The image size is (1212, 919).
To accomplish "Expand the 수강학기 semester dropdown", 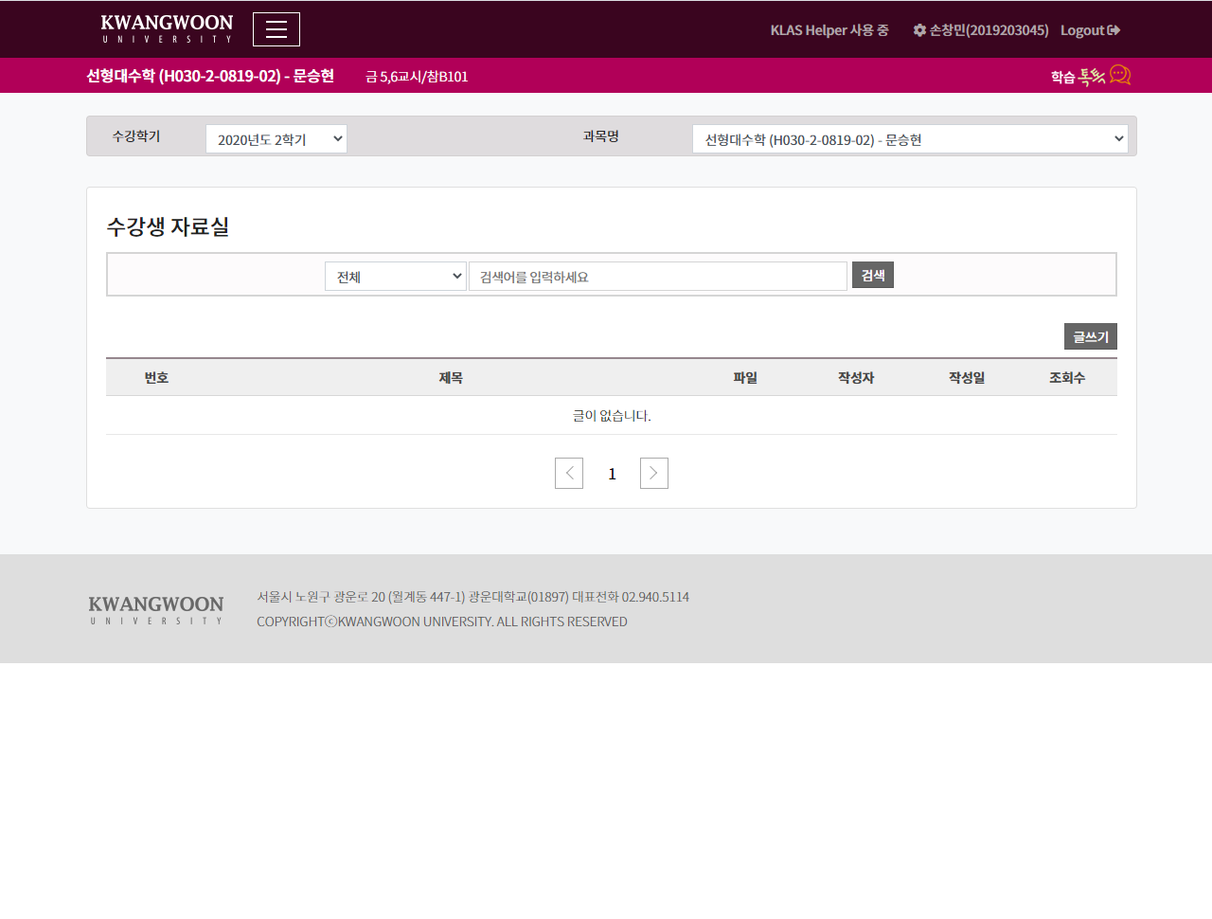I will pos(276,139).
